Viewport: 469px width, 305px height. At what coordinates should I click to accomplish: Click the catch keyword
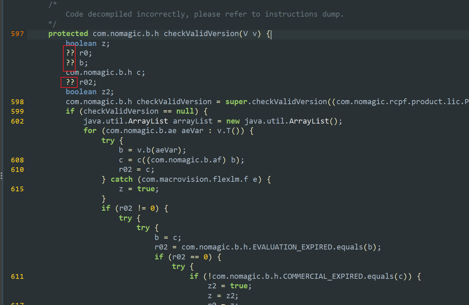point(122,179)
